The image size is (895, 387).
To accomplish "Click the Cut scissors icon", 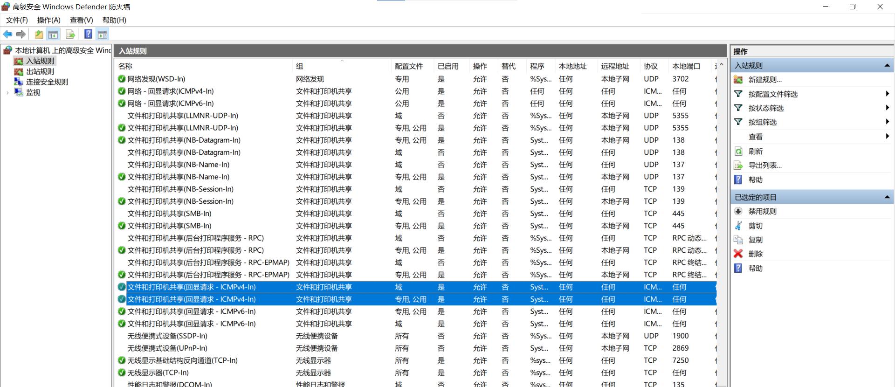I will click(x=738, y=226).
